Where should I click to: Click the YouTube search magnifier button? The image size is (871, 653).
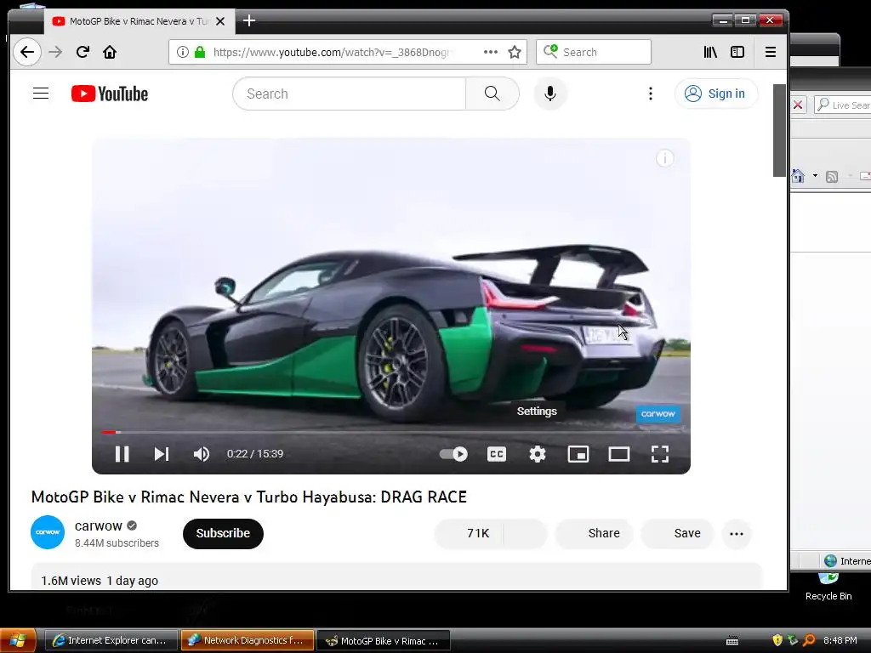pos(492,94)
